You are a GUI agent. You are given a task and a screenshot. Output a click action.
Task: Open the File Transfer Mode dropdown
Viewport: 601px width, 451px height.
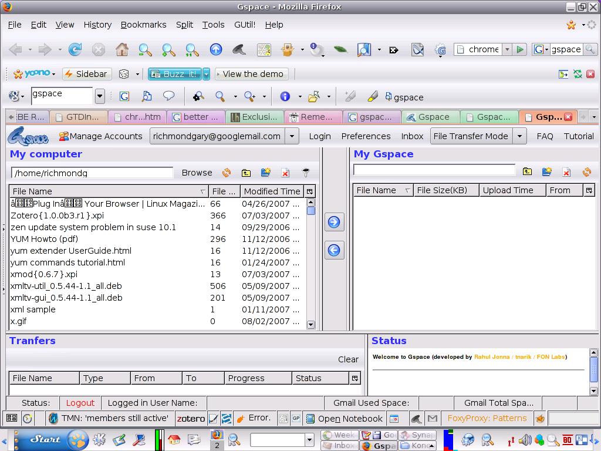pyautogui.click(x=519, y=136)
